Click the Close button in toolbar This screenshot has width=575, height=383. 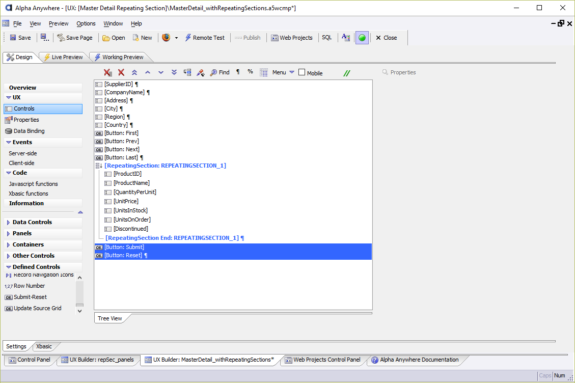(x=387, y=38)
